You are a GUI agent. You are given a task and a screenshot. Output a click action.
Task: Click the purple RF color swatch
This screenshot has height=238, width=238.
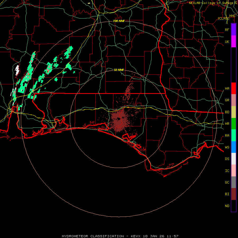[234, 30]
